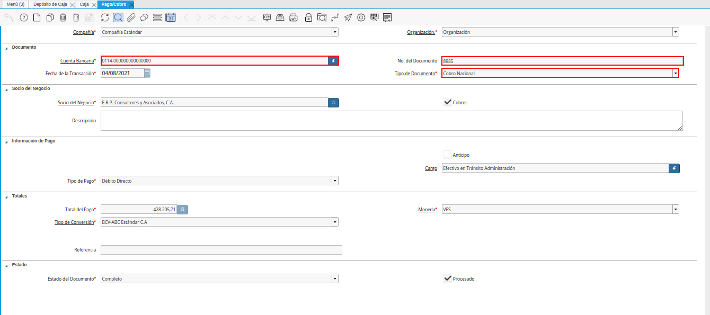Open the Organización dropdown
The height and width of the screenshot is (315, 710).
coord(676,32)
